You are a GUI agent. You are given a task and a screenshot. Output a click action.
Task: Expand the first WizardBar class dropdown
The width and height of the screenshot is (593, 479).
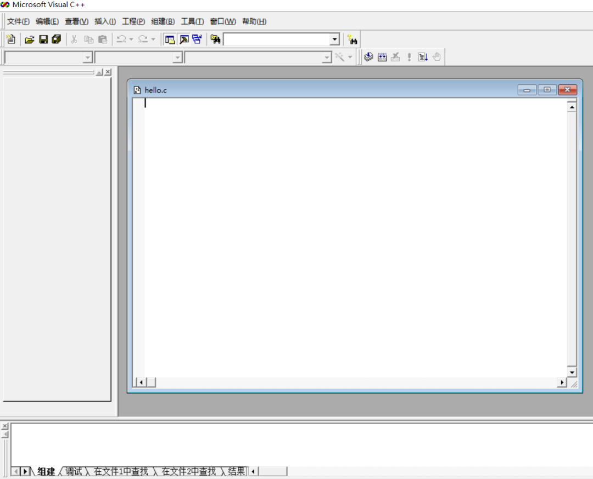click(x=88, y=58)
